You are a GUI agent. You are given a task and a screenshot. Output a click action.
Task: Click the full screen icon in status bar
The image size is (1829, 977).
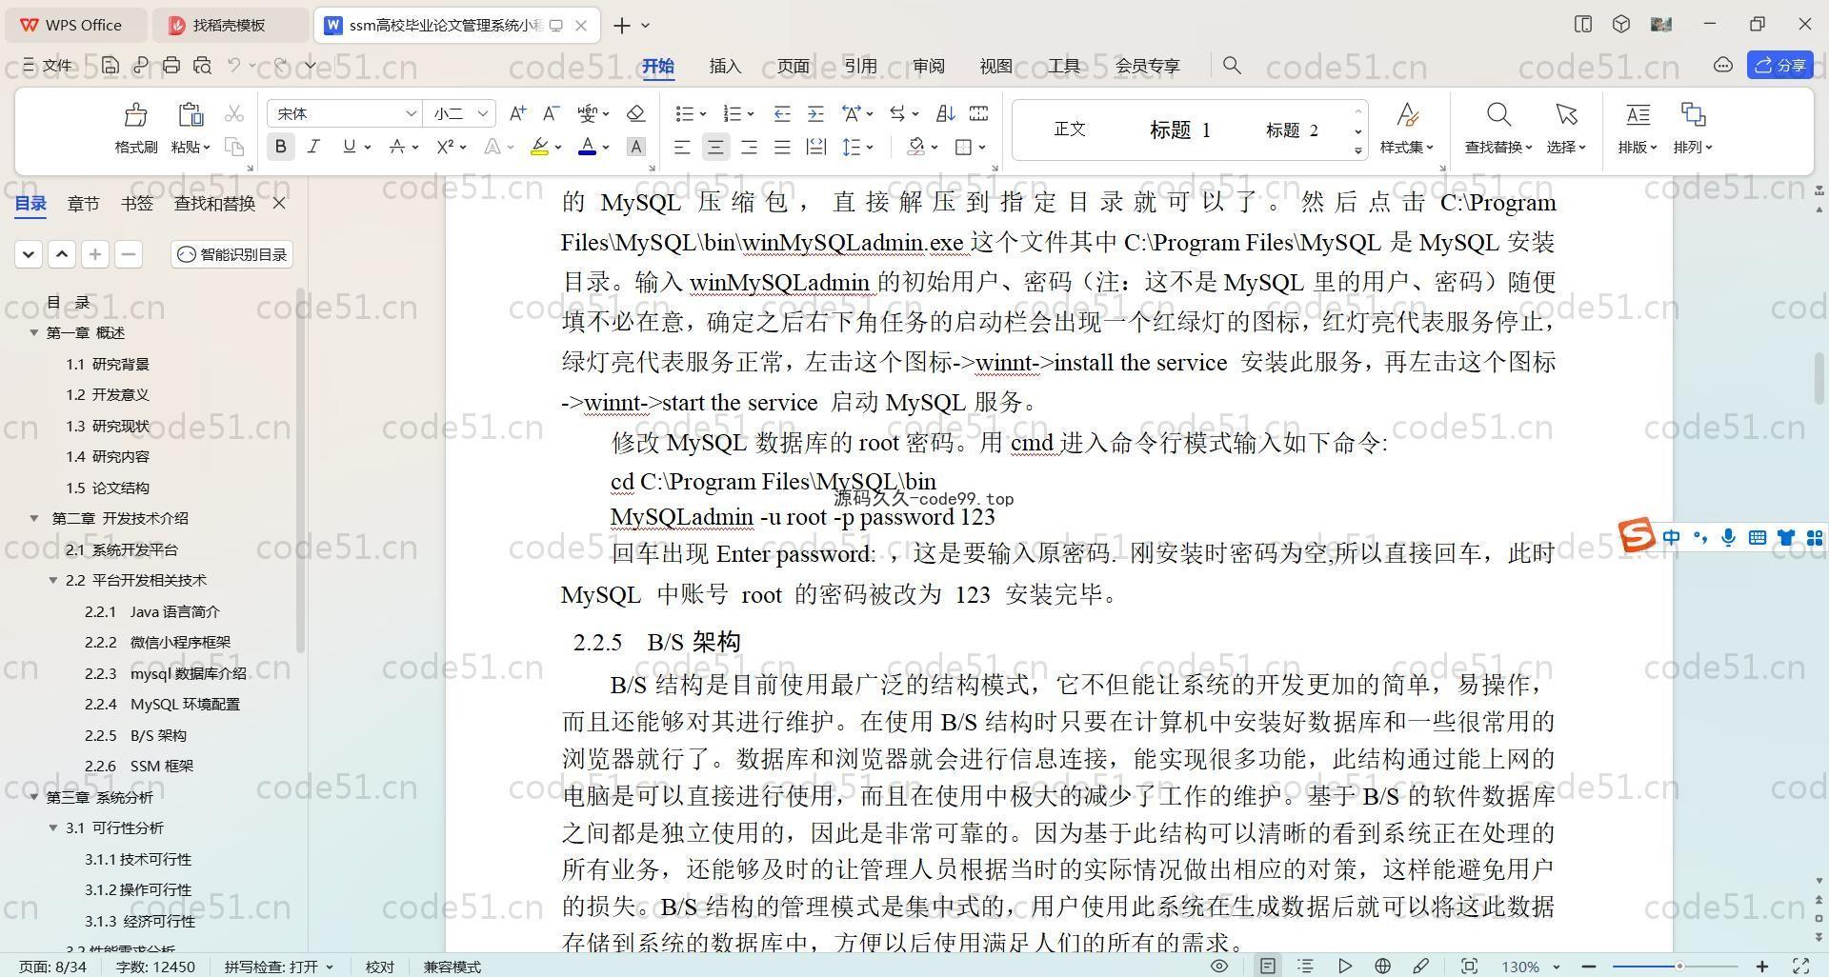coord(1801,966)
